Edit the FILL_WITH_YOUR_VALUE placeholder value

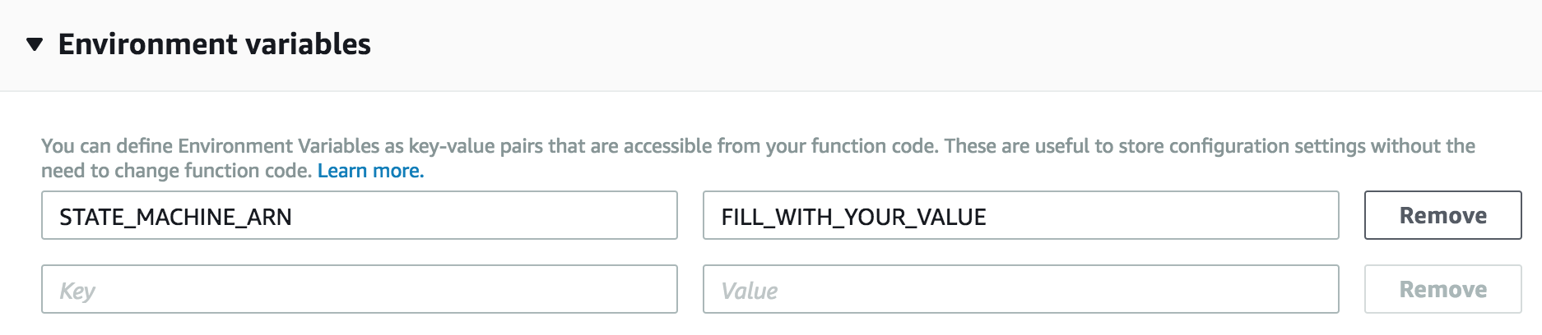pos(1020,216)
